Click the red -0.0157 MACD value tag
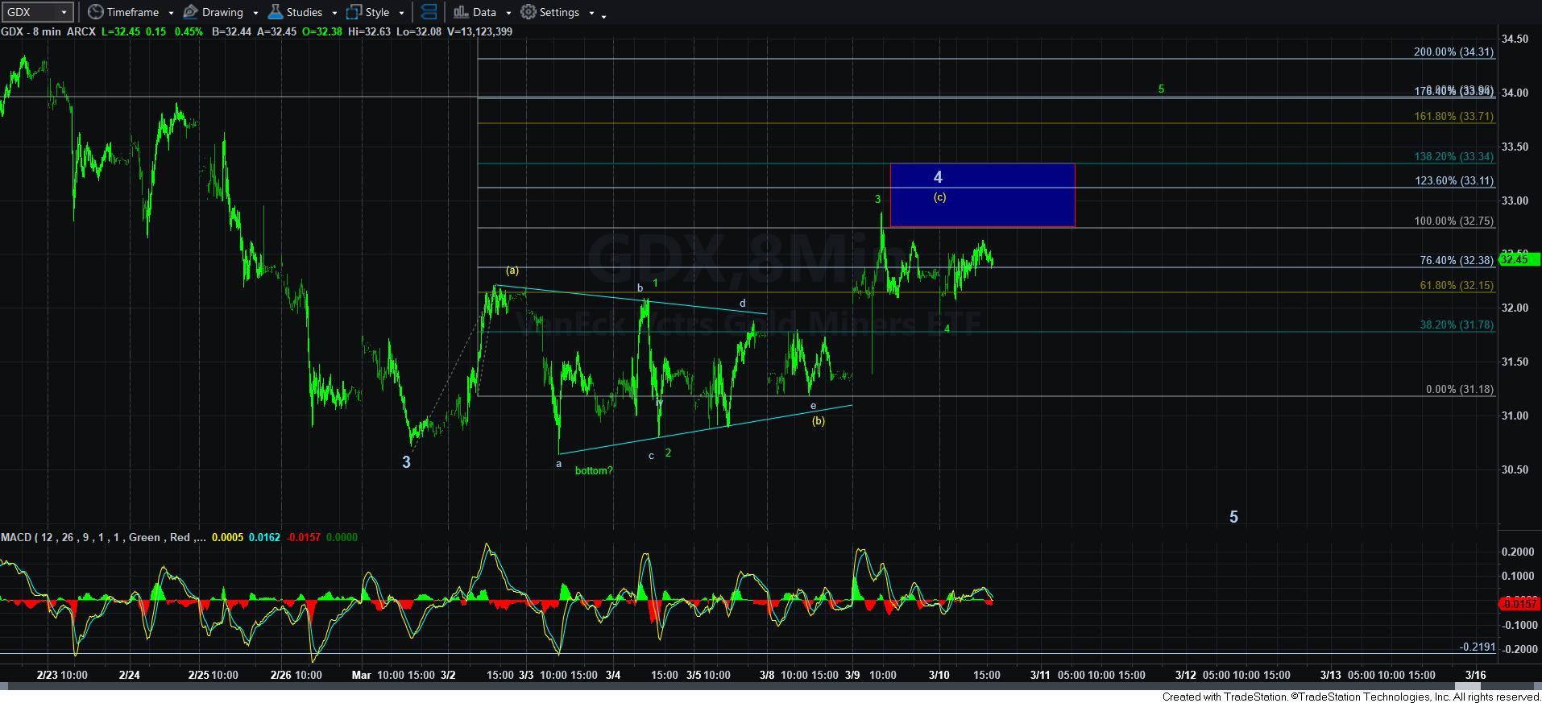Viewport: 1542px width, 703px height. pyautogui.click(x=1519, y=603)
